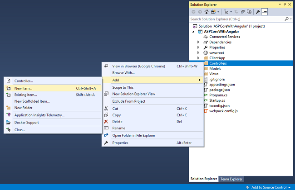Expand the ClientApp folder
Image resolution: width=295 pixels, height=190 pixels.
tap(198, 58)
